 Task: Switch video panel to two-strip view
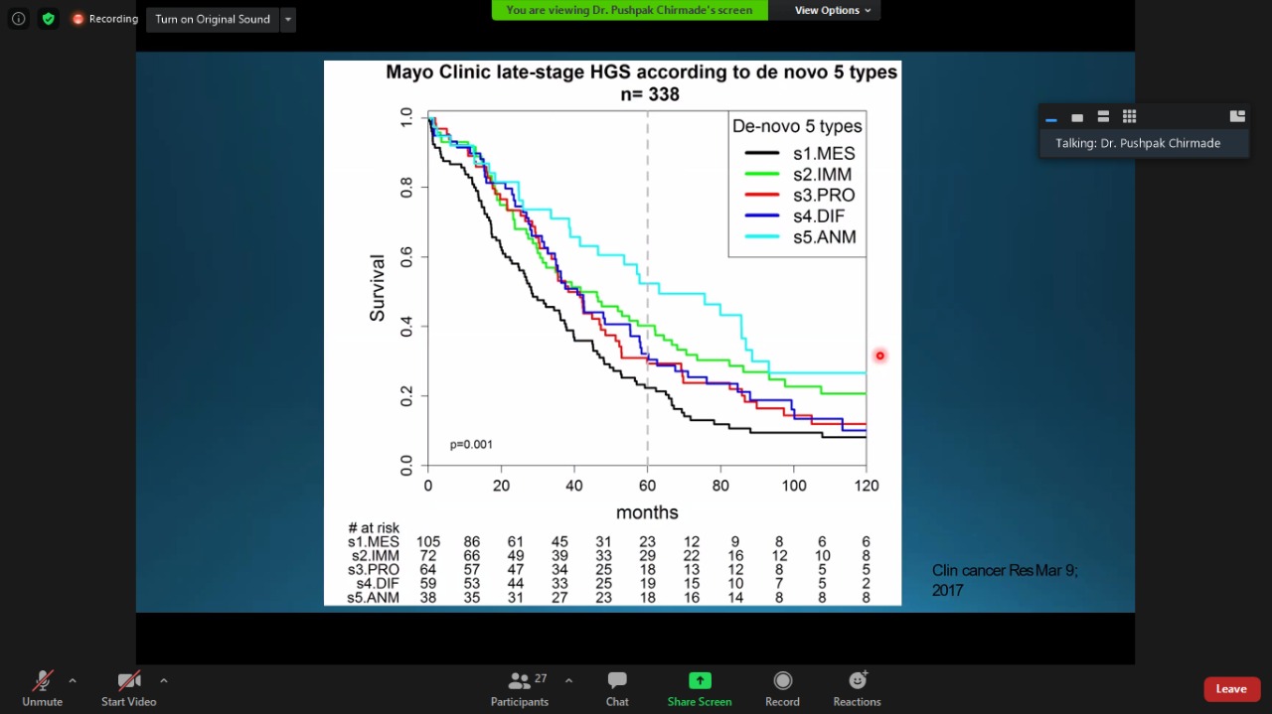click(x=1103, y=116)
